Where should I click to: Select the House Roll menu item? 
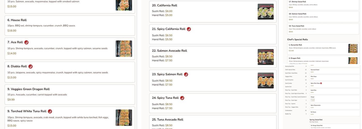(x=70, y=25)
